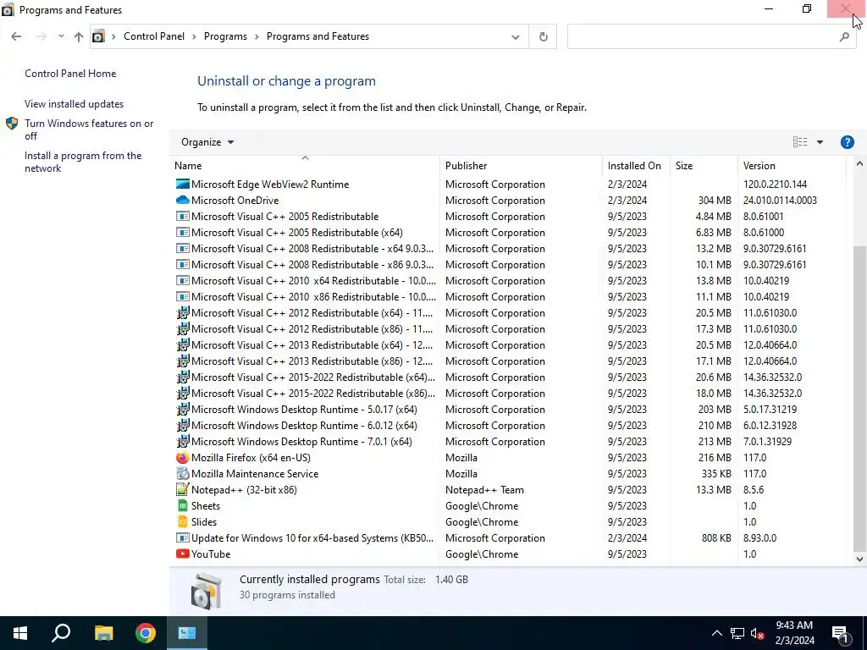
Task: Click the muted volume tray icon
Action: click(x=757, y=633)
